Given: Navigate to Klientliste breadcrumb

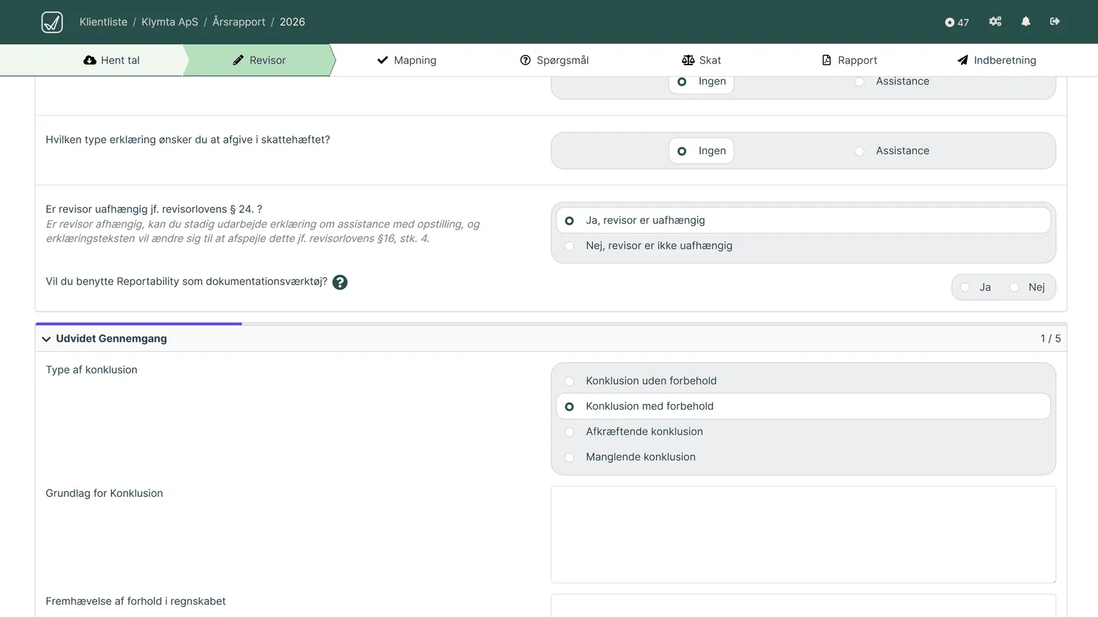Looking at the screenshot, I should (x=104, y=22).
